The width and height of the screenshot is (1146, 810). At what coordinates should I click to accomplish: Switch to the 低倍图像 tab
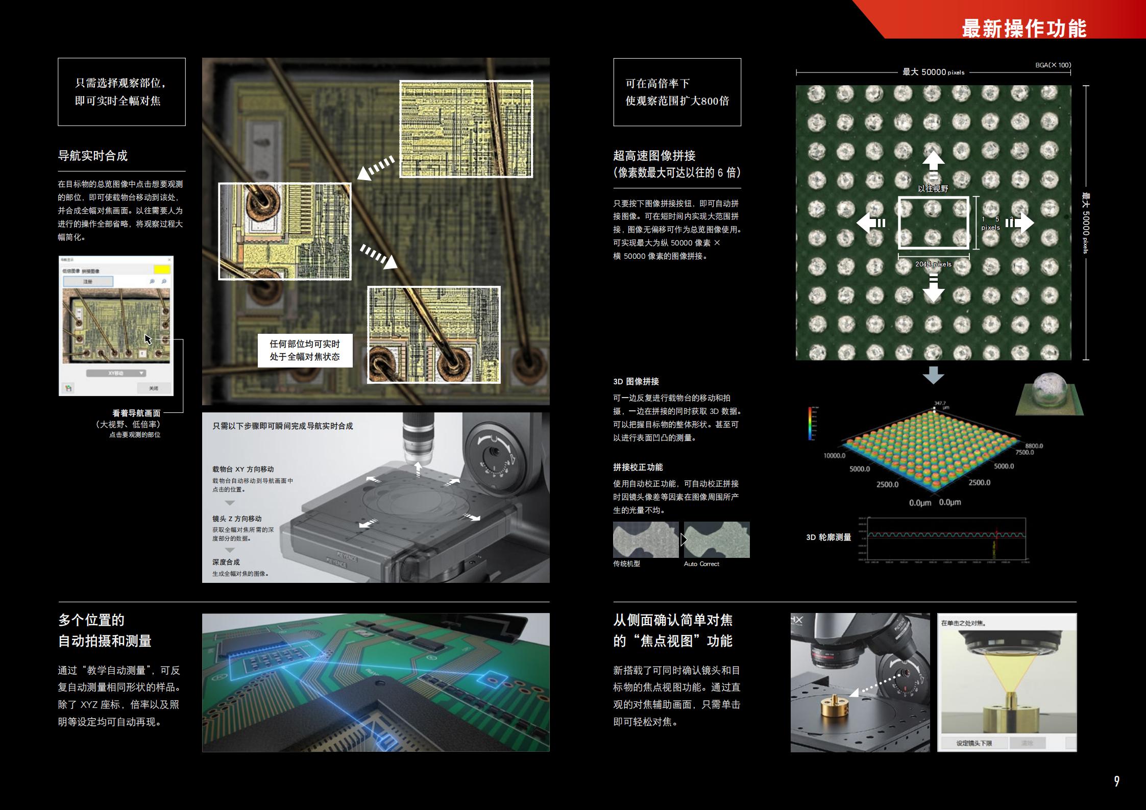tap(71, 271)
